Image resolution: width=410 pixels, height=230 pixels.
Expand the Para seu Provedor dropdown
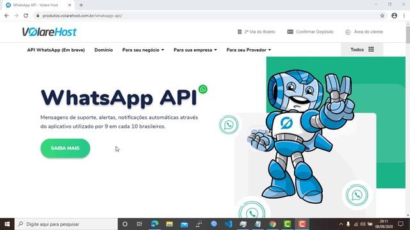coord(249,50)
